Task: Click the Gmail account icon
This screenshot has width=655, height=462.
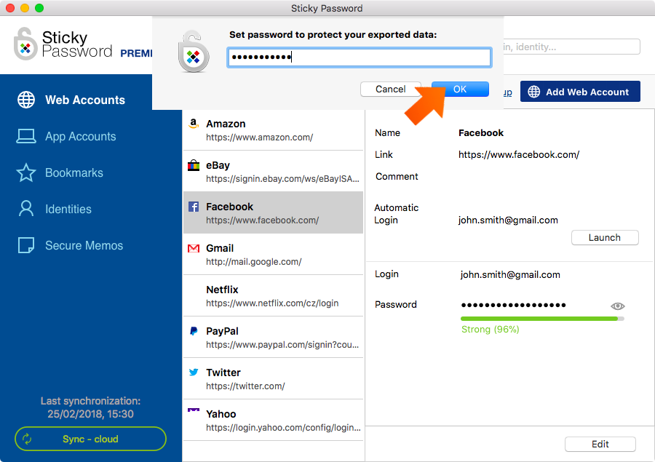Action: [194, 249]
